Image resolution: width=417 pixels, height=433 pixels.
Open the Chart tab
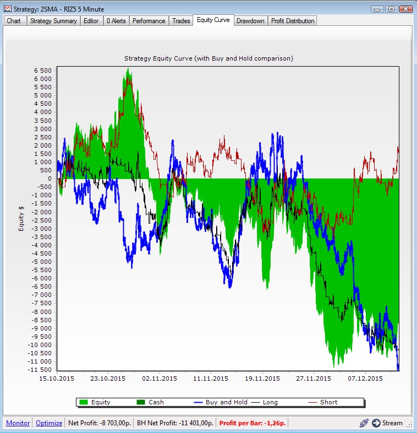14,21
